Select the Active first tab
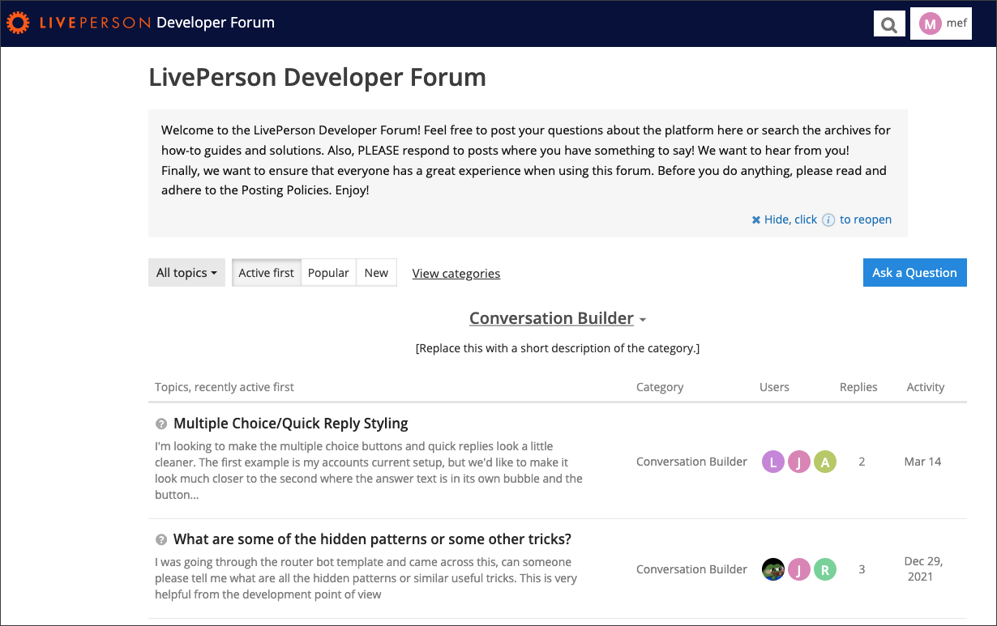The image size is (997, 626). pos(267,273)
